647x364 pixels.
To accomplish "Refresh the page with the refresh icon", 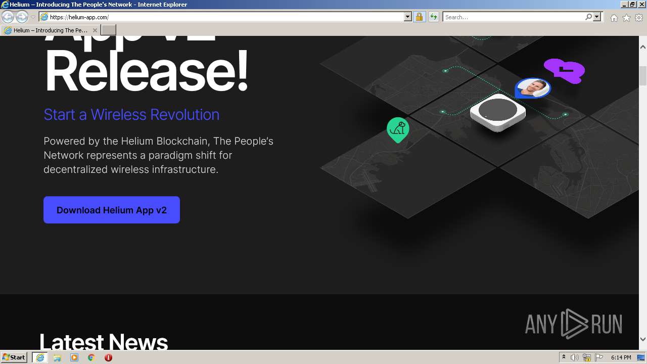I will (x=433, y=17).
